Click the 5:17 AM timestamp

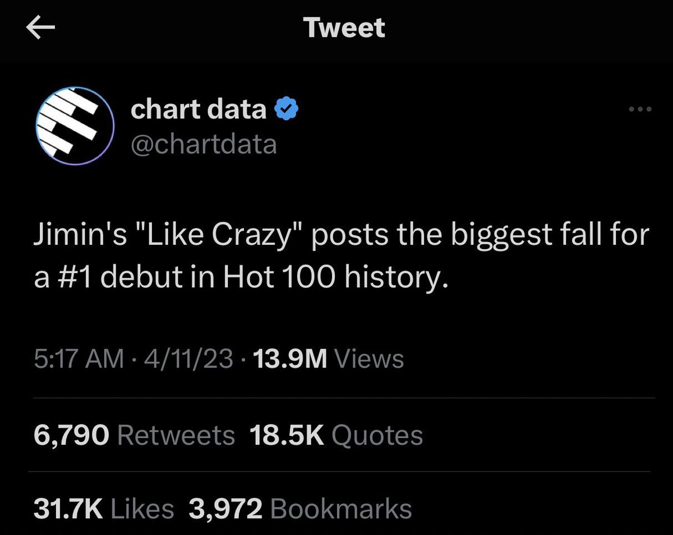(79, 359)
